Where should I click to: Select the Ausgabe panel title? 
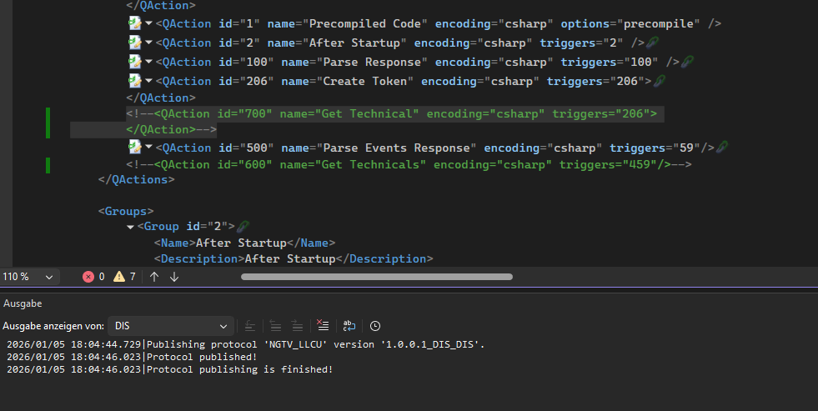tap(23, 303)
